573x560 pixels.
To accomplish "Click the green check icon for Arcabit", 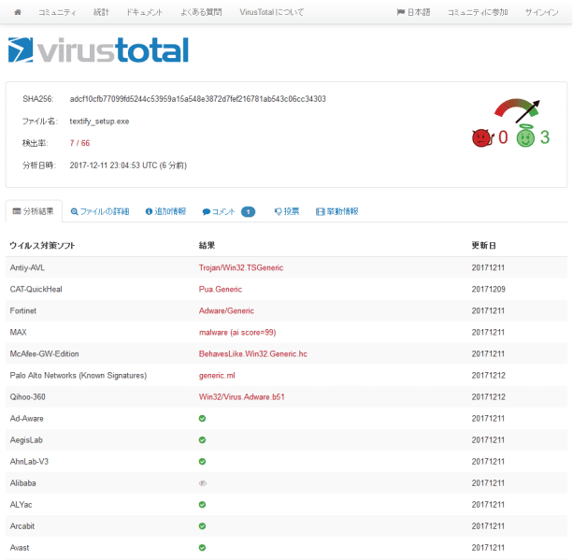I will 202,526.
